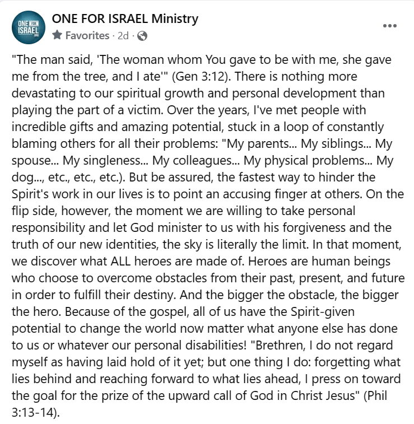
Task: Click the Favorites star icon
Action: [57, 36]
